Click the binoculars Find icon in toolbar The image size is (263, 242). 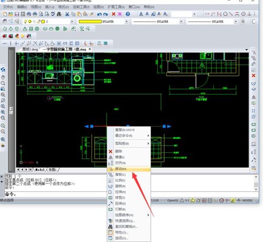point(59,14)
